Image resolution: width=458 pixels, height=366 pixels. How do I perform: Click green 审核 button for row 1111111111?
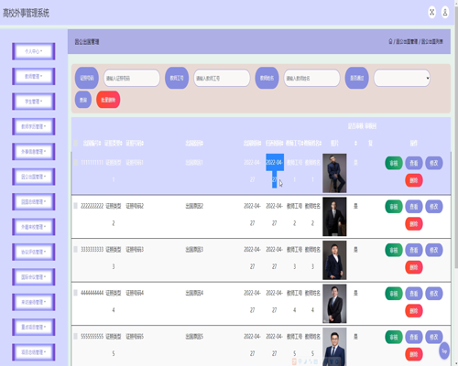[x=394, y=163]
